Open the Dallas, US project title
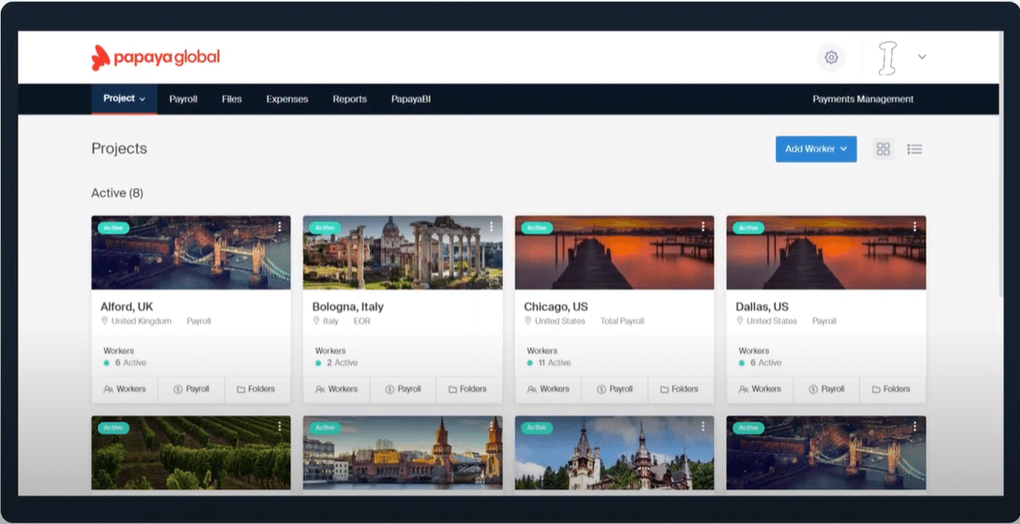The width and height of the screenshot is (1020, 524). pyautogui.click(x=762, y=306)
